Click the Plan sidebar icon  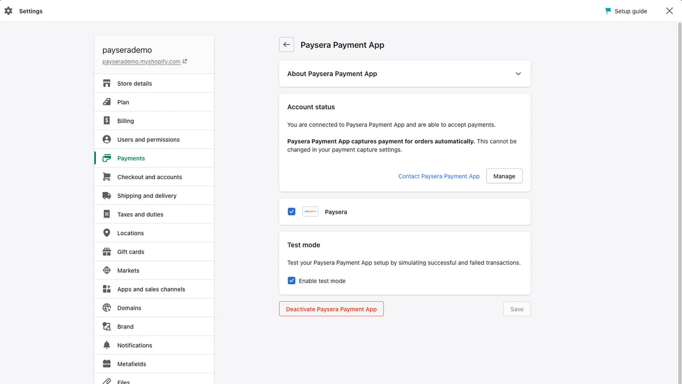click(107, 102)
